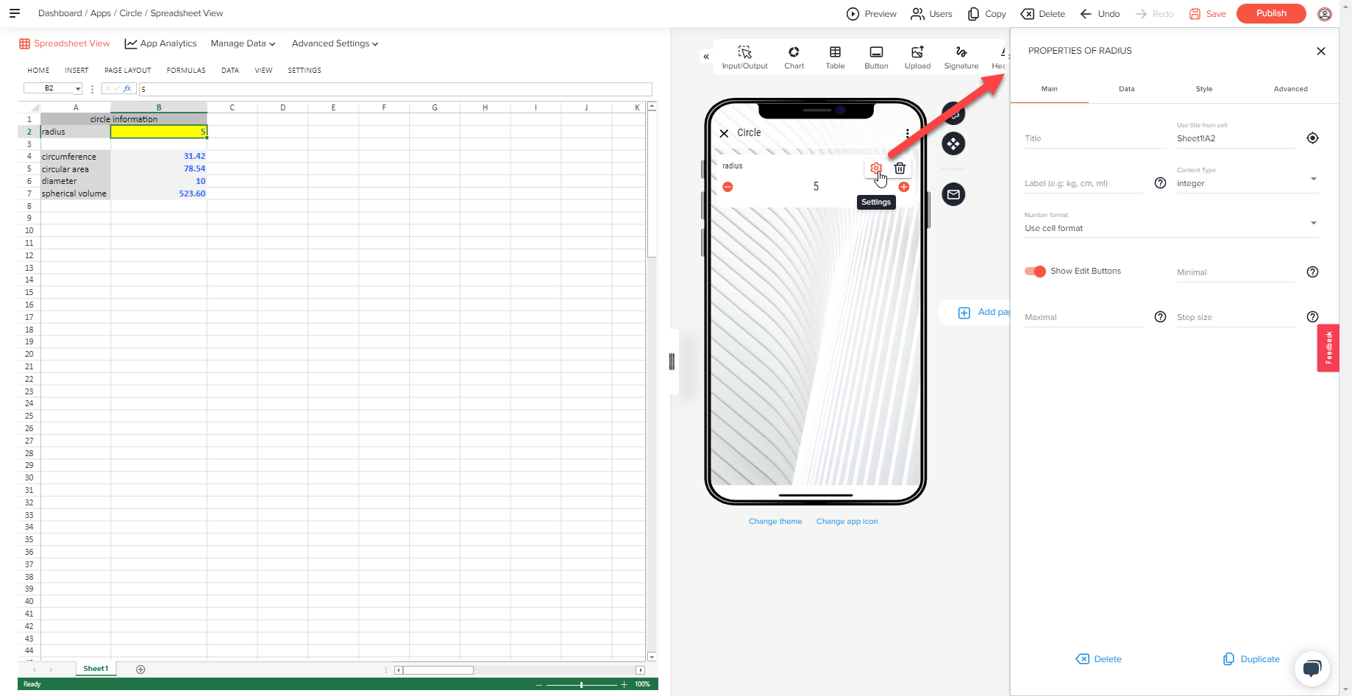Open the three-dot menu in phone preview
Image resolution: width=1352 pixels, height=696 pixels.
pos(908,133)
